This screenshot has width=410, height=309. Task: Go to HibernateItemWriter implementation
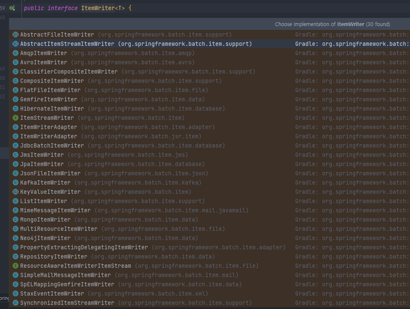[209, 108]
